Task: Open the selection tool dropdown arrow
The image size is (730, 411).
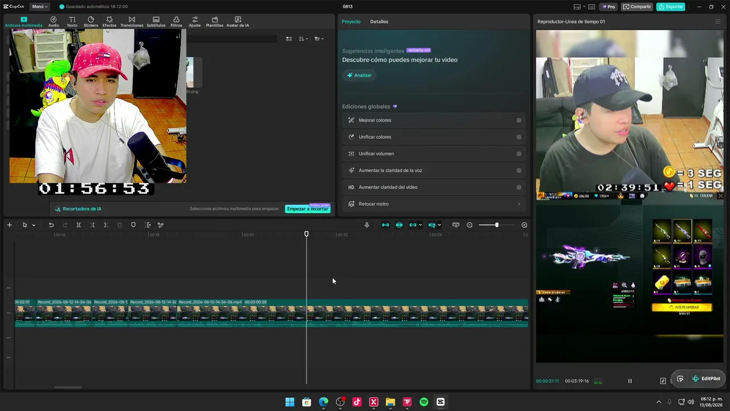Action: (x=34, y=225)
